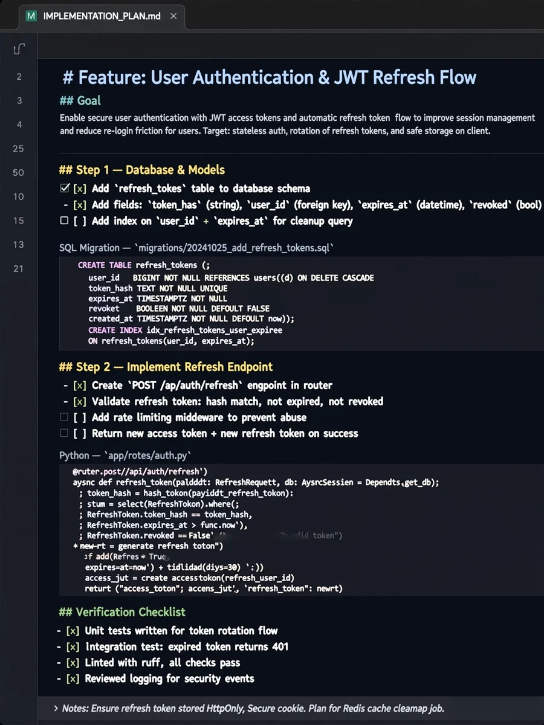Click line number 21 in gutter
544x725 pixels.
19,268
